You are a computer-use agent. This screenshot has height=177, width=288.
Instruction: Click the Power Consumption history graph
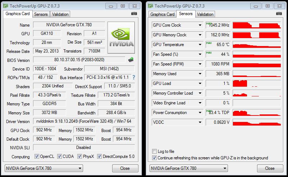click(257, 113)
